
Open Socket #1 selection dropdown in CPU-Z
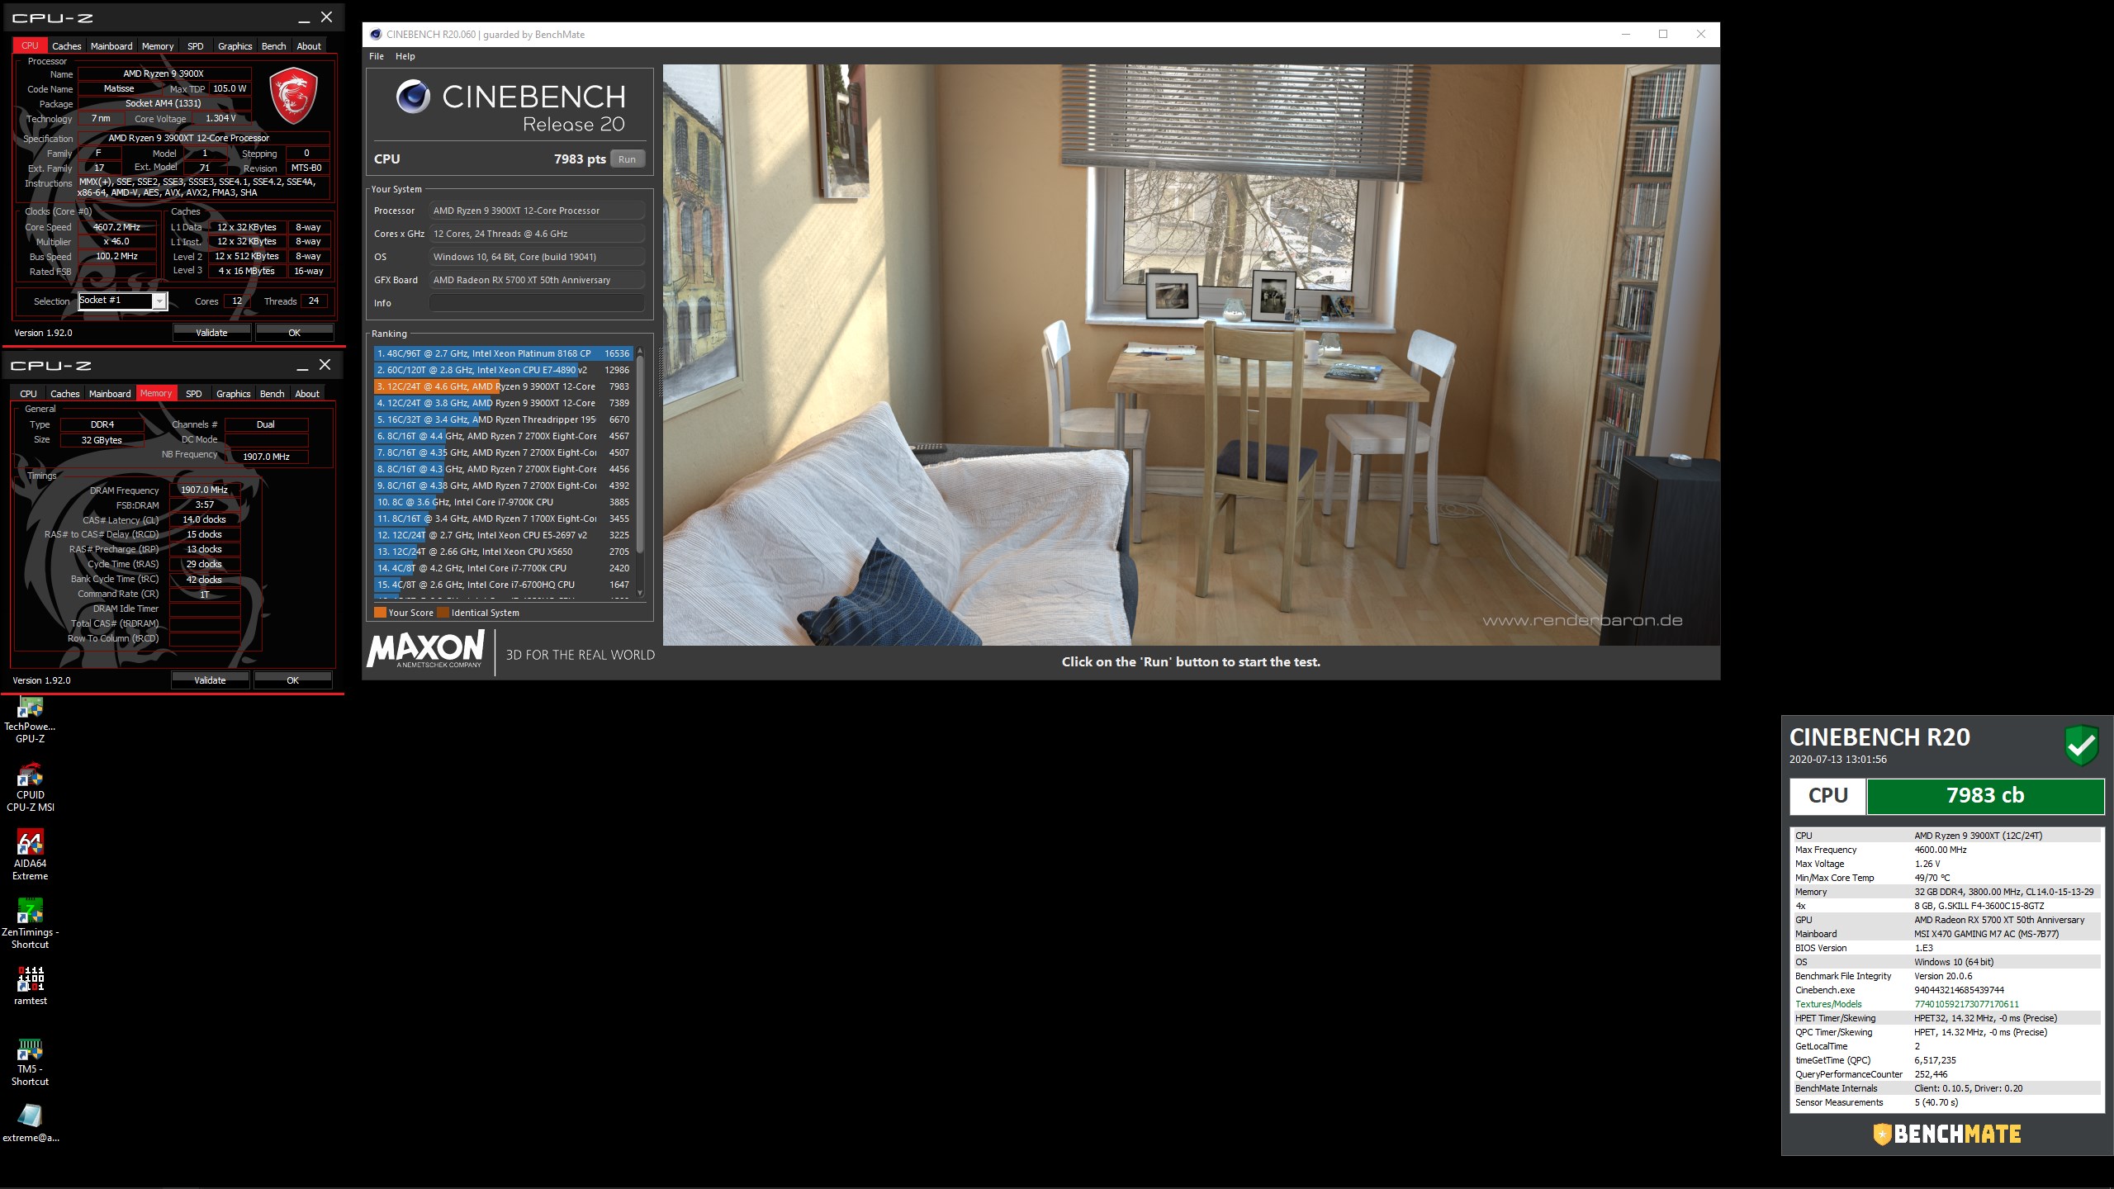(x=159, y=301)
